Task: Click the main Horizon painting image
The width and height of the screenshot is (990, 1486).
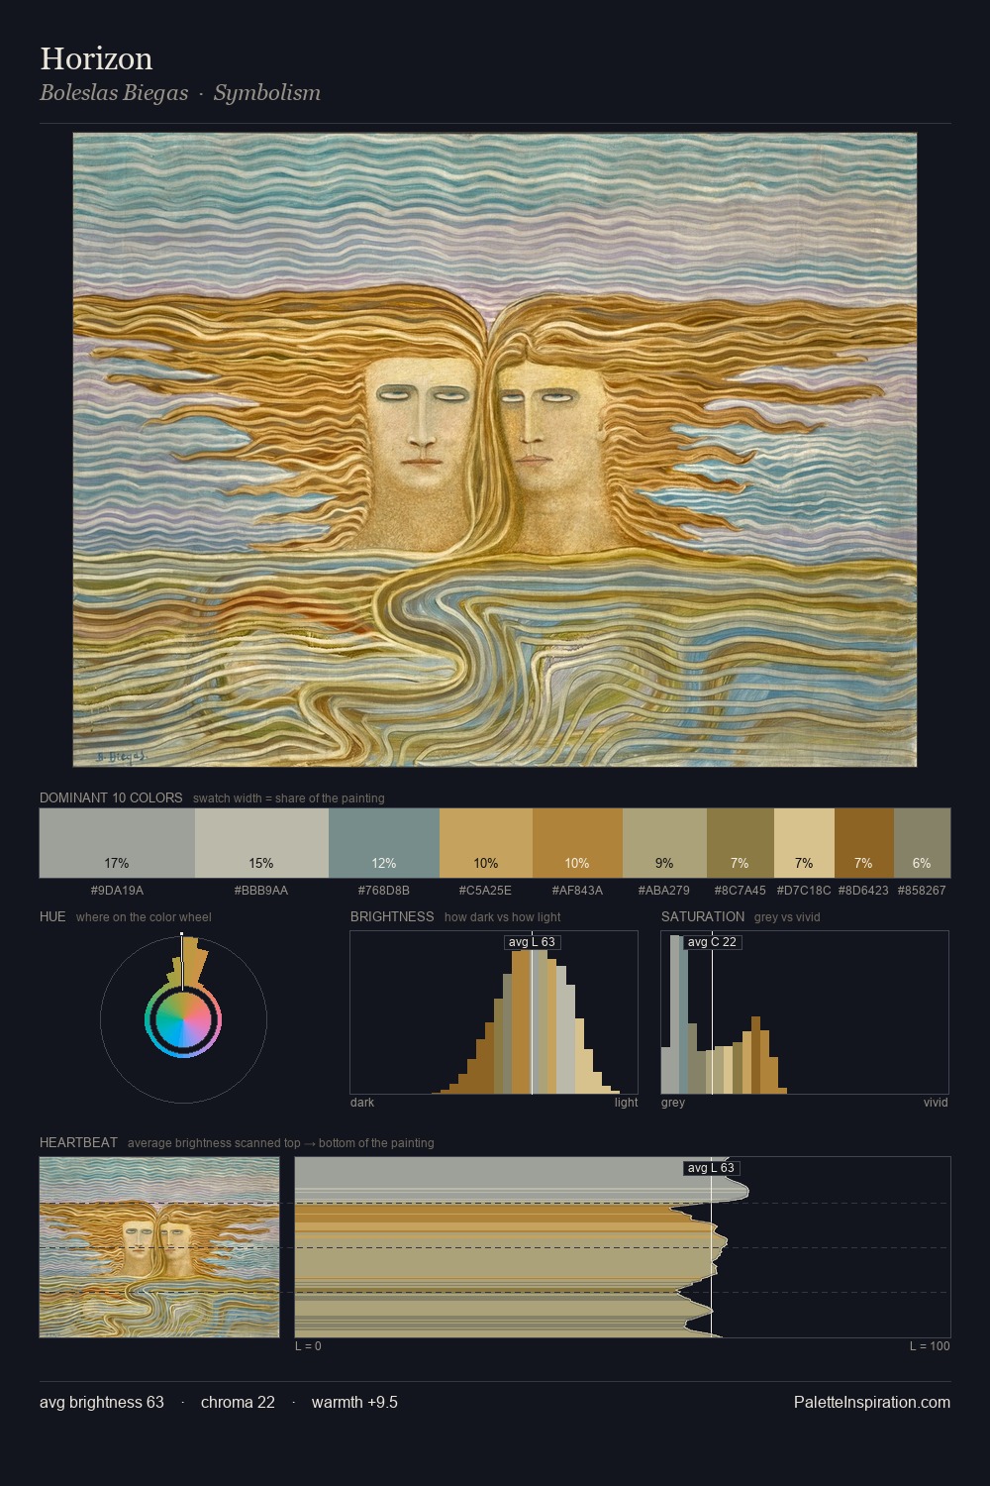Action: [495, 450]
